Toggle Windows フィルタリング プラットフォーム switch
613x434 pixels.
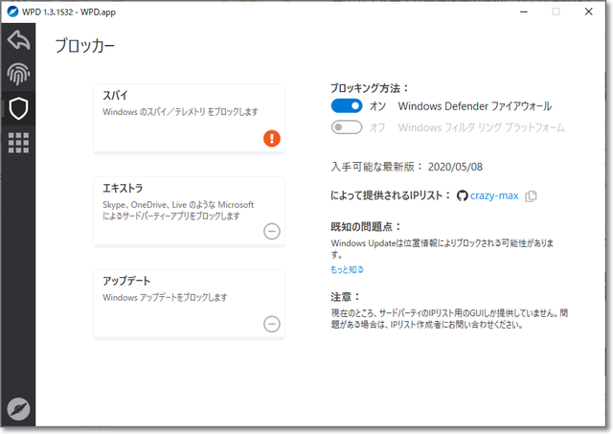[347, 127]
